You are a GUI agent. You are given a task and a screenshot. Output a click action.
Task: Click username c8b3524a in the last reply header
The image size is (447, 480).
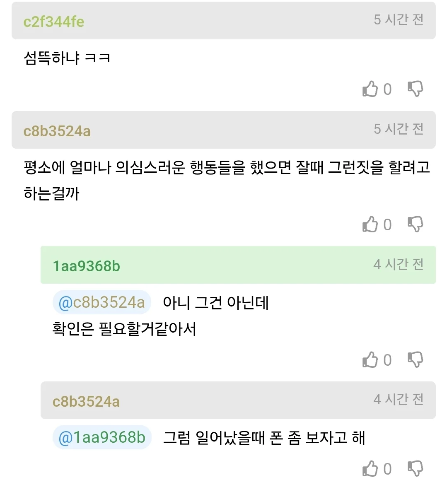[x=86, y=401]
